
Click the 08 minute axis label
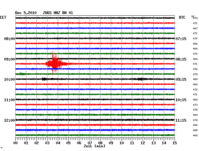coord(100,143)
